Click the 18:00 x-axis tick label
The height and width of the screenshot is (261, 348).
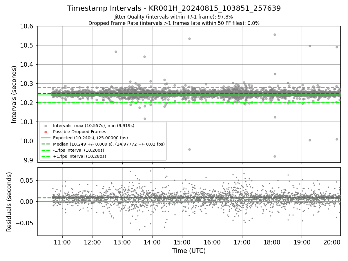(x=272, y=242)
